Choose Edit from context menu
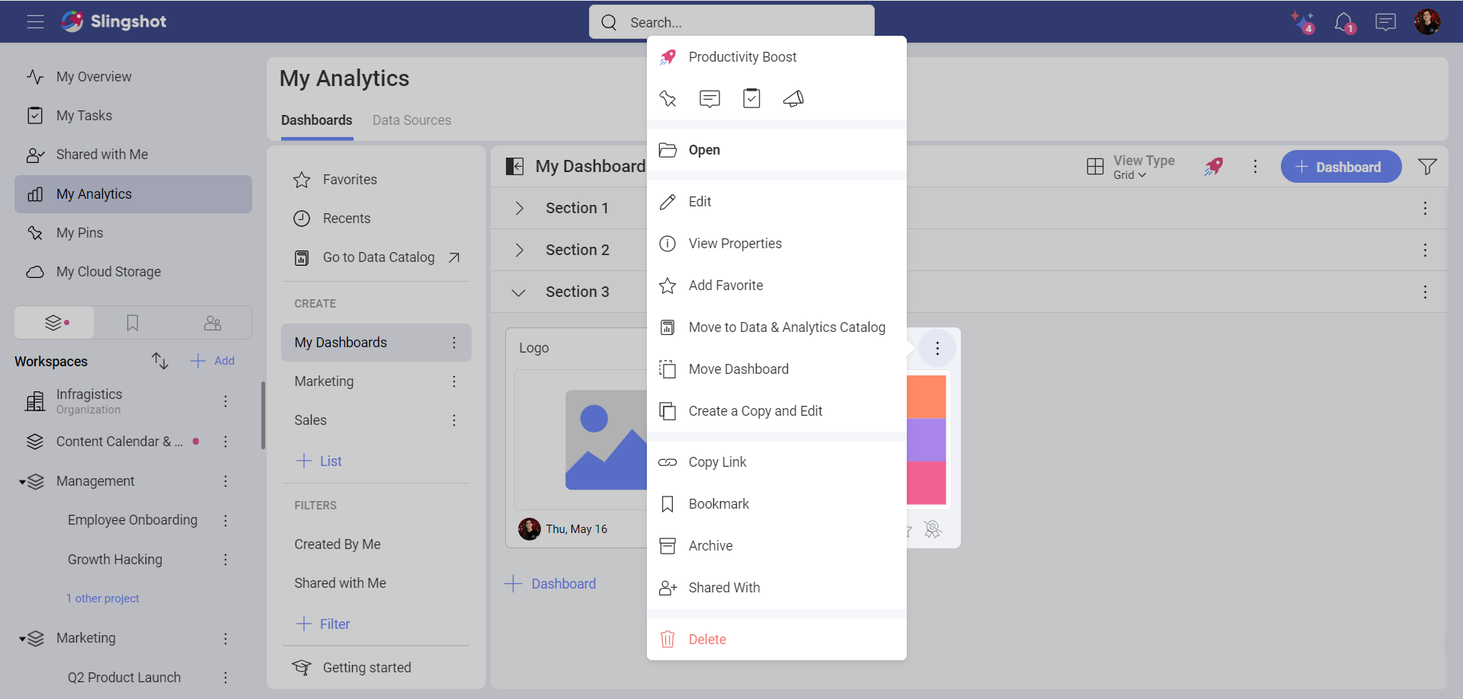Viewport: 1463px width, 699px height. click(x=776, y=202)
